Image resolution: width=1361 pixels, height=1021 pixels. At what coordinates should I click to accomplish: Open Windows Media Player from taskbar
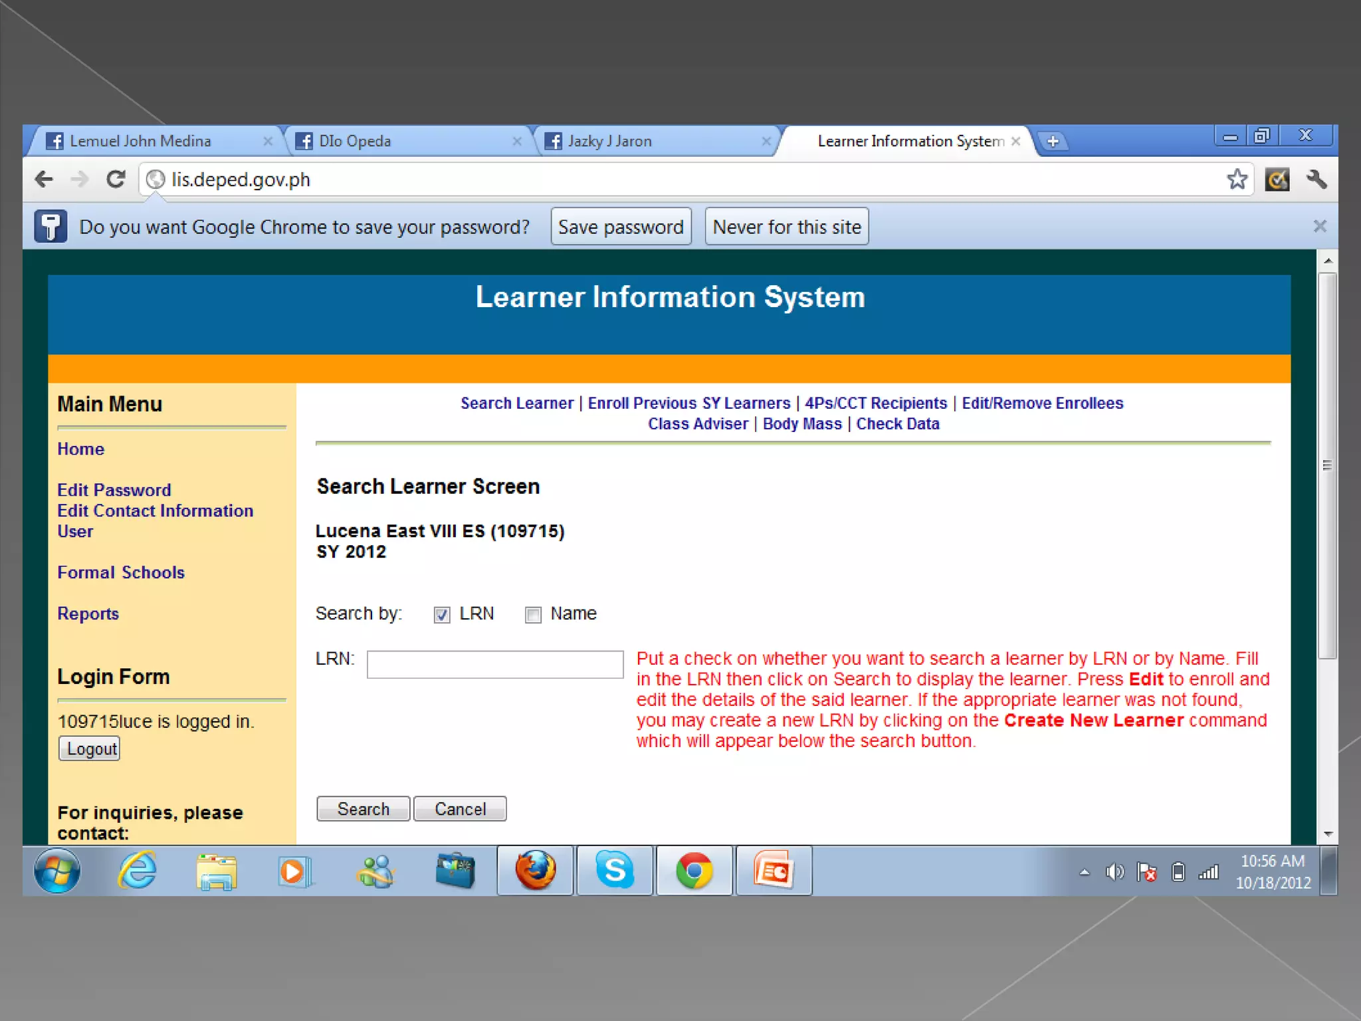[x=294, y=871]
